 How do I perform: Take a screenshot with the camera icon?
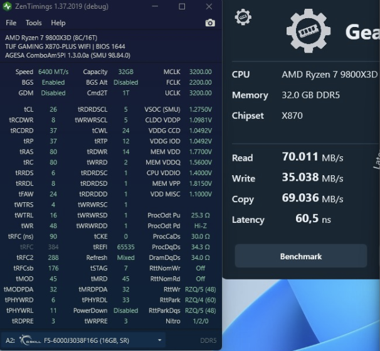(x=210, y=23)
